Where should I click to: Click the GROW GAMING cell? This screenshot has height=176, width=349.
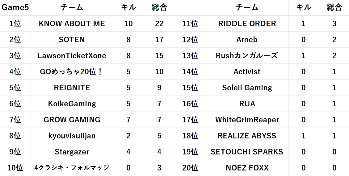pos(72,120)
